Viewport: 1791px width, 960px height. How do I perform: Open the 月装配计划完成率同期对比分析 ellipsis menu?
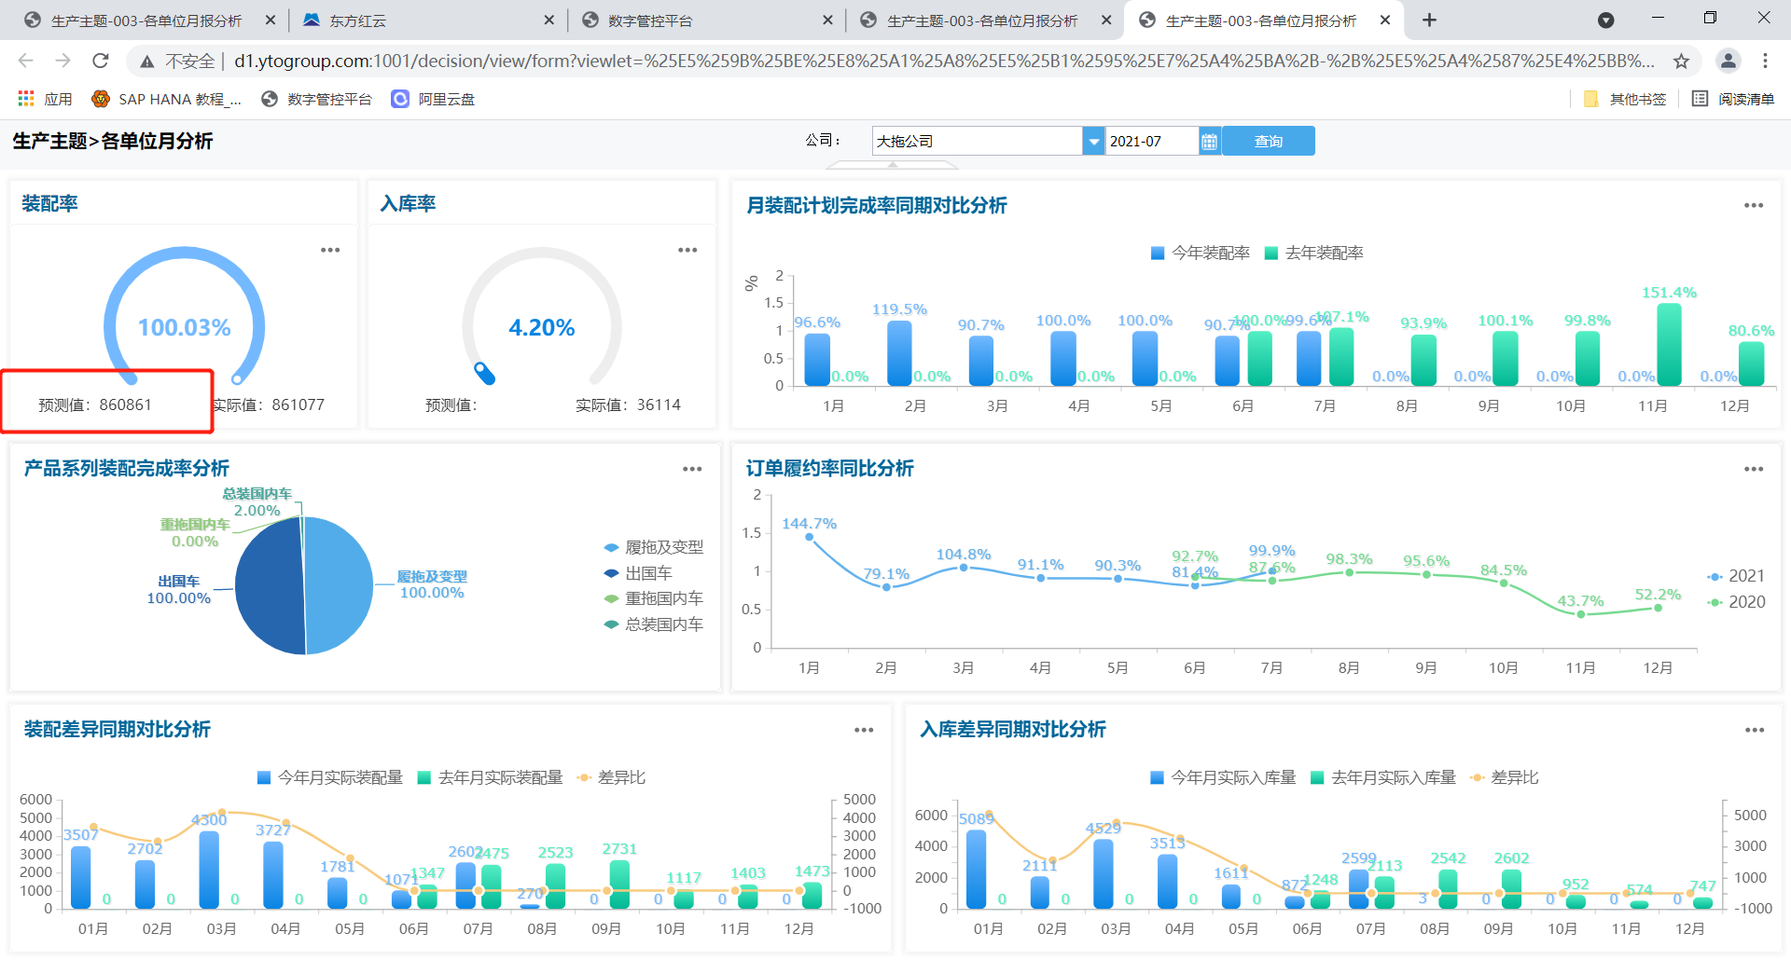pyautogui.click(x=1754, y=205)
